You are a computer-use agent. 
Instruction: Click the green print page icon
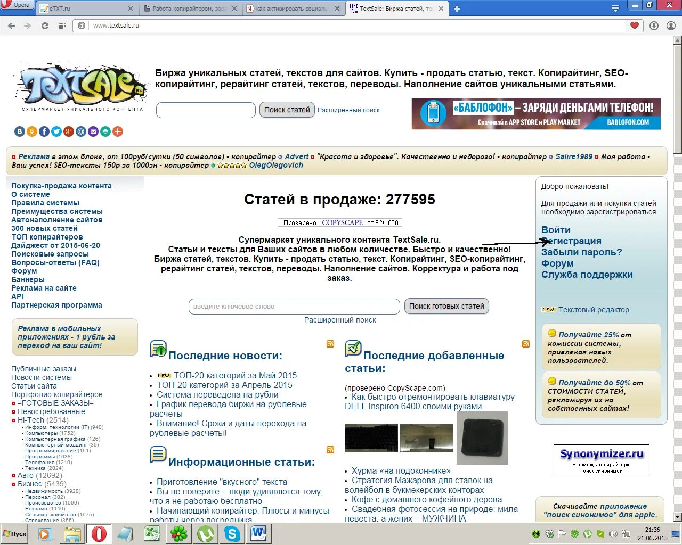click(x=105, y=131)
